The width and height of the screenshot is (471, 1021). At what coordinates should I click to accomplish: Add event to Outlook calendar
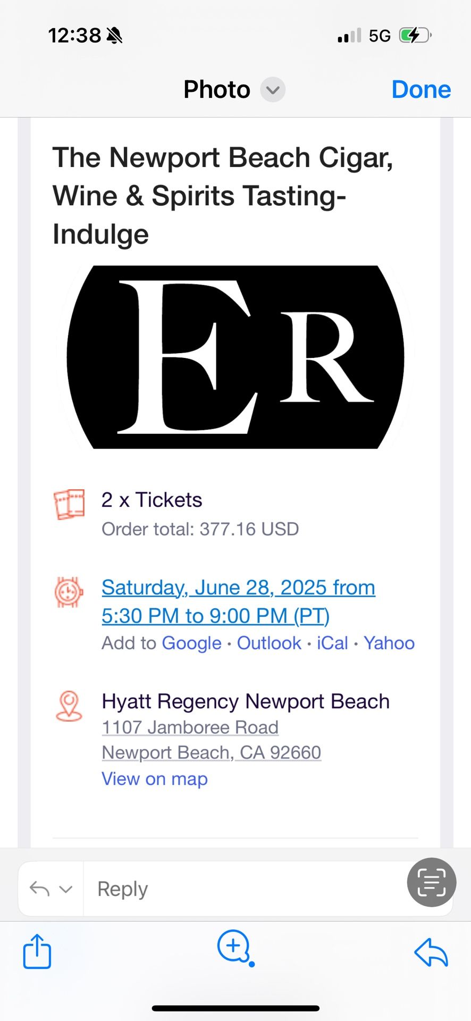coord(269,643)
